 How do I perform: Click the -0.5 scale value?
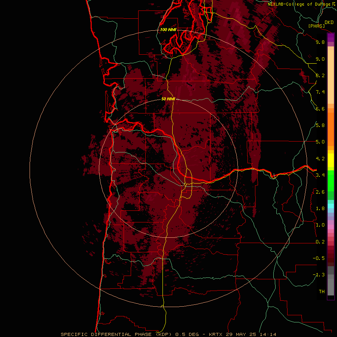click(x=319, y=258)
